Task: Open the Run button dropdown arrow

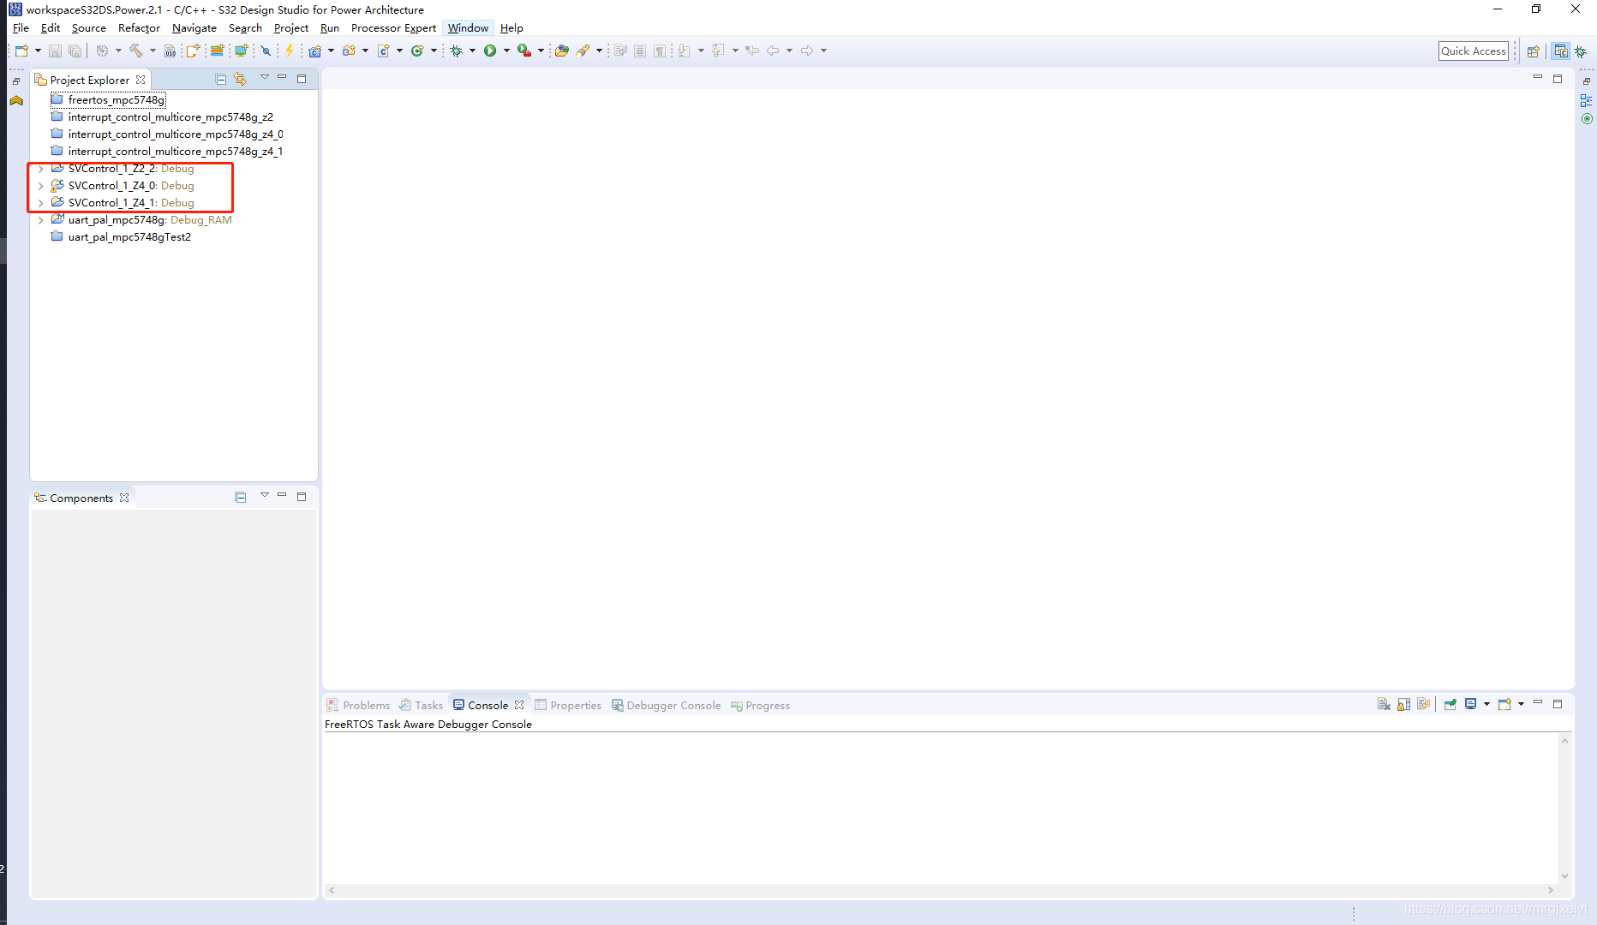Action: pyautogui.click(x=506, y=51)
